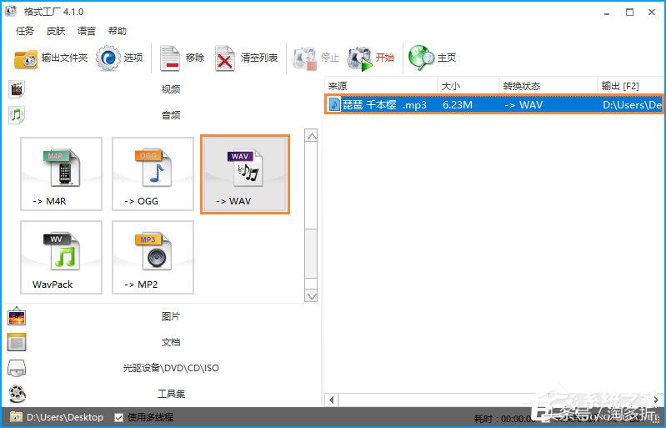Select the -> WAV format tile
Screen dimensions: 666x428
click(245, 174)
